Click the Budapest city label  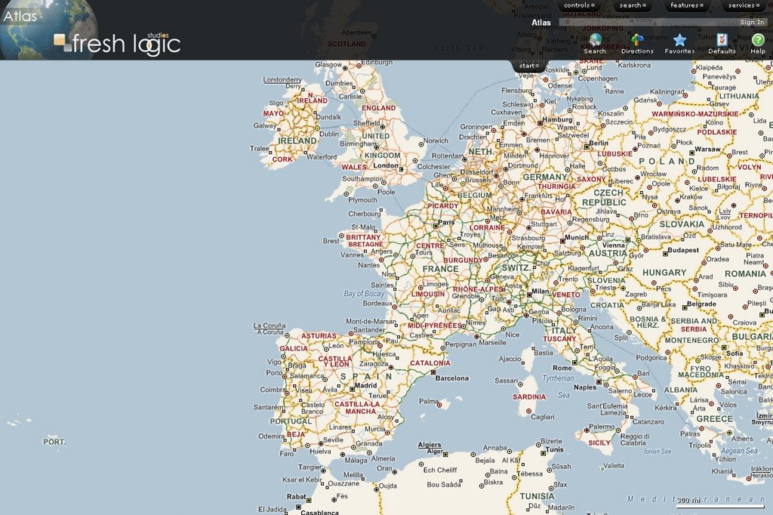[683, 250]
